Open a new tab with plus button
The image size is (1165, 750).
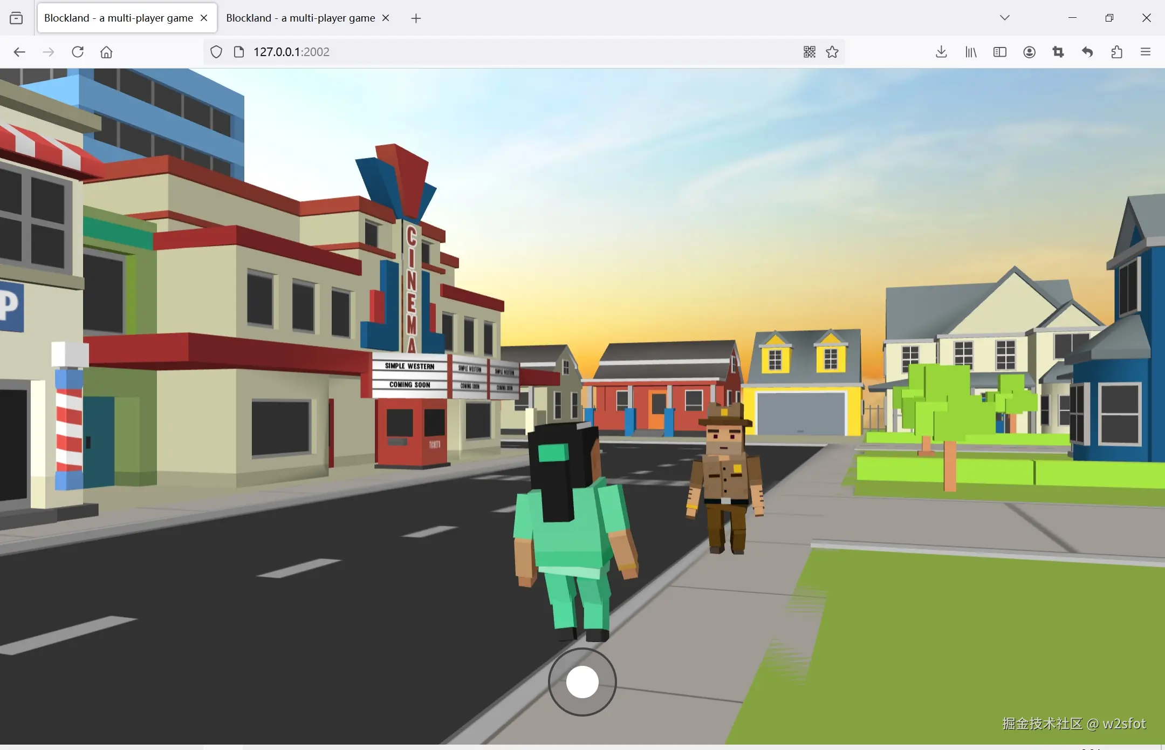point(416,18)
